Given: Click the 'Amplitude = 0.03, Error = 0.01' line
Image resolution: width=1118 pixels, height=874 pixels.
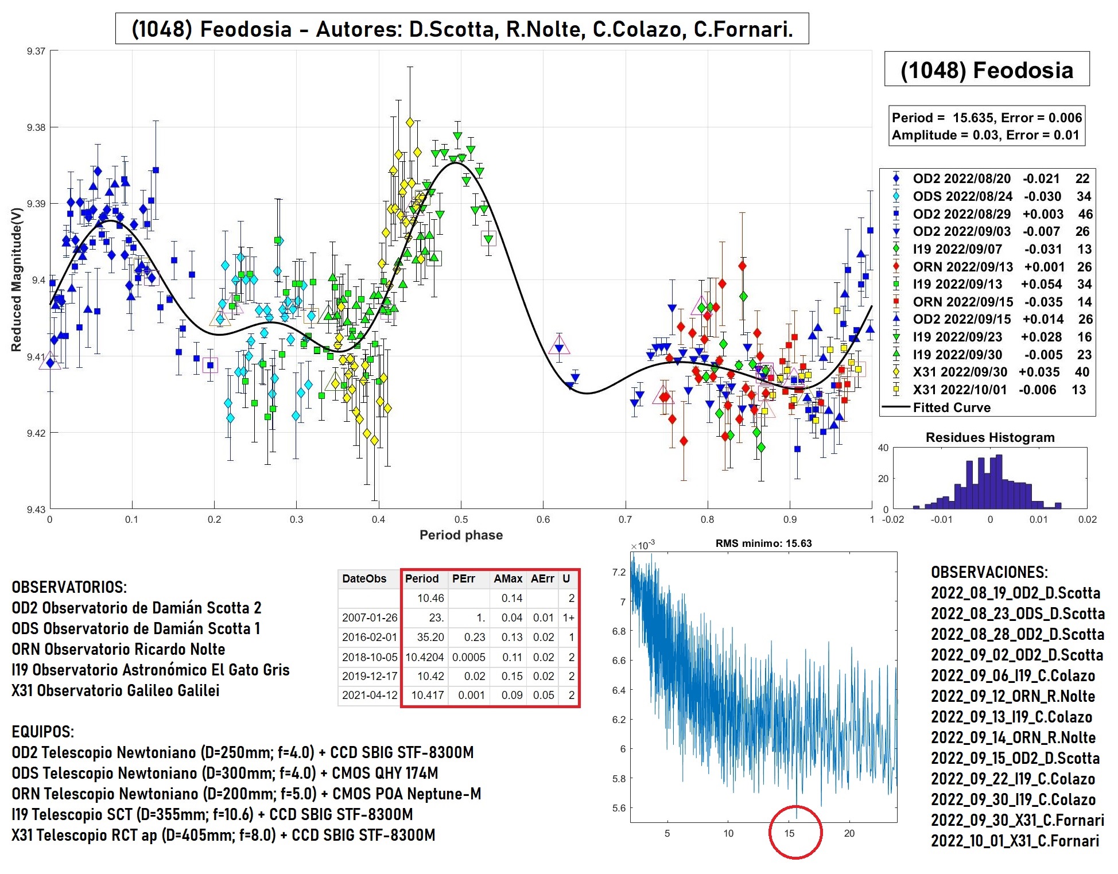Looking at the screenshot, I should click(985, 135).
